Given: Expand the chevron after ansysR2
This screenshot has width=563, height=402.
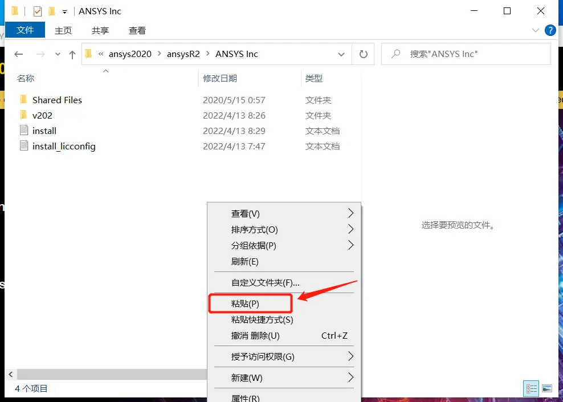Looking at the screenshot, I should point(208,54).
